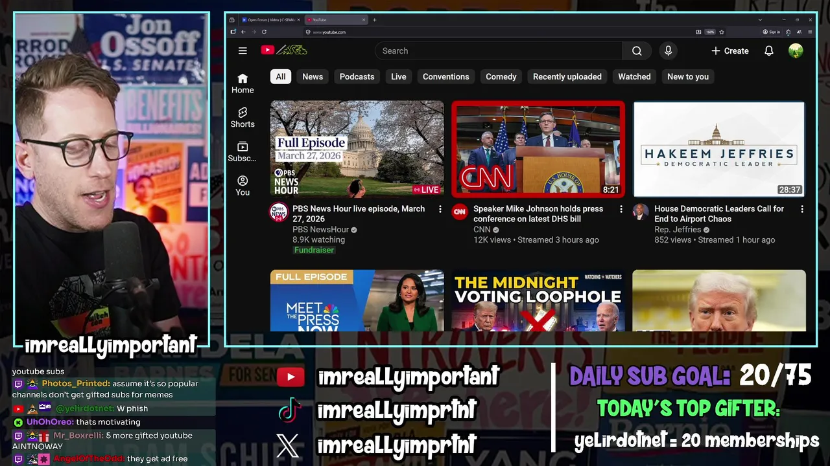Click the CNN channel name
Image resolution: width=830 pixels, height=466 pixels.
(482, 229)
